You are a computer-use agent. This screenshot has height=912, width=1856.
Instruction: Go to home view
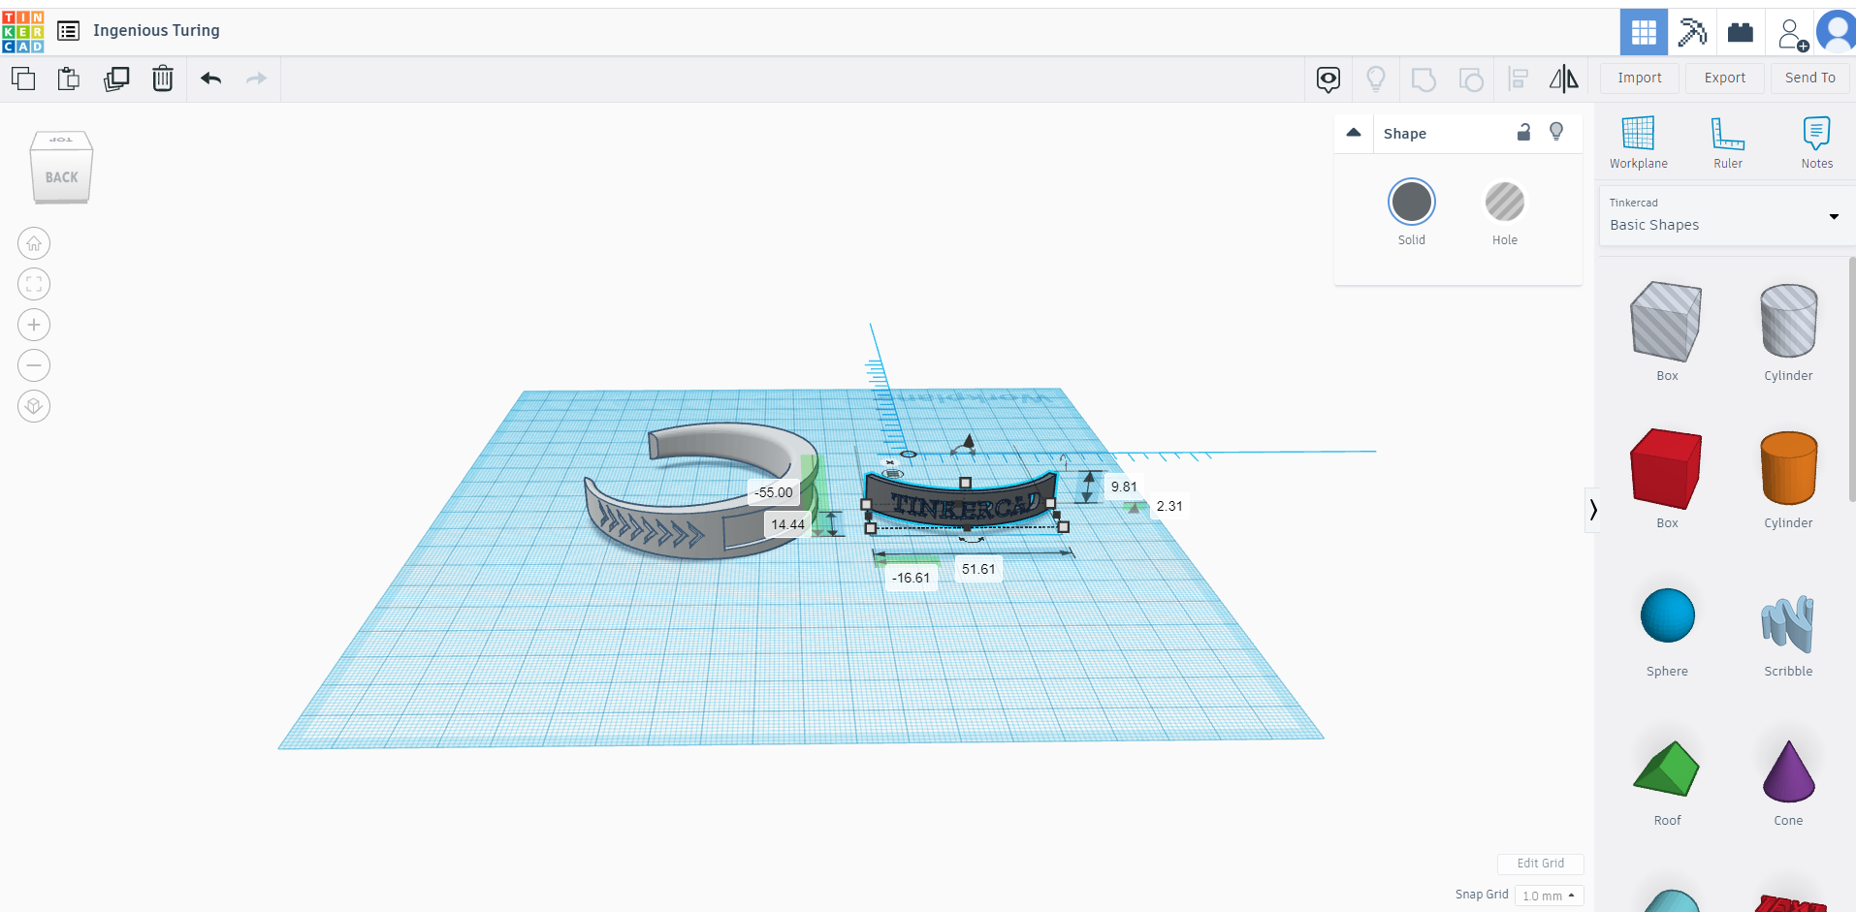click(x=34, y=243)
